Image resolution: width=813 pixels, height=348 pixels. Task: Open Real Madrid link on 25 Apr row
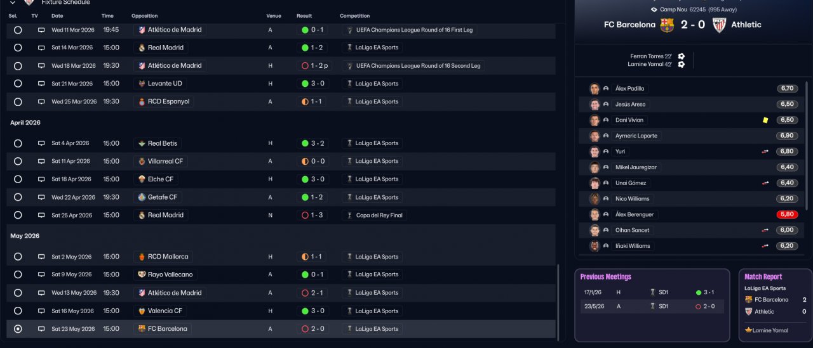[166, 215]
